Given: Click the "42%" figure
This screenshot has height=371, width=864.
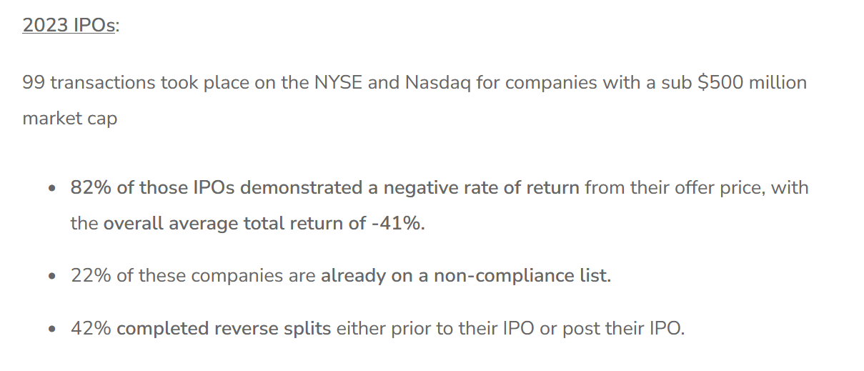Looking at the screenshot, I should coord(91,330).
